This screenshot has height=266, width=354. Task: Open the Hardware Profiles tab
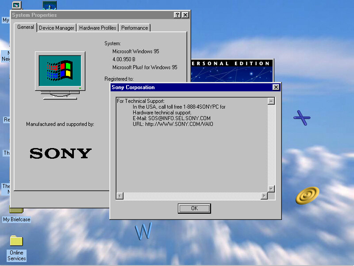coord(97,28)
